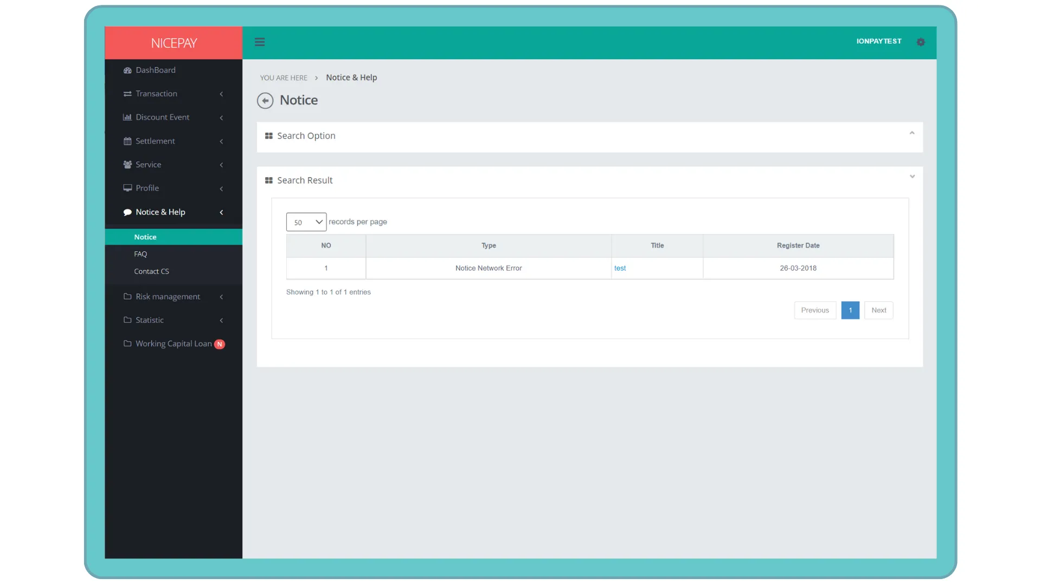Click the Previous pagination button
The width and height of the screenshot is (1041, 585).
point(815,310)
